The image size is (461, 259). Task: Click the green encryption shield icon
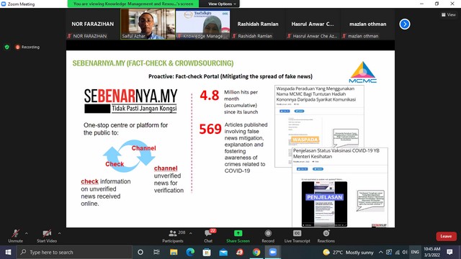(x=7, y=47)
